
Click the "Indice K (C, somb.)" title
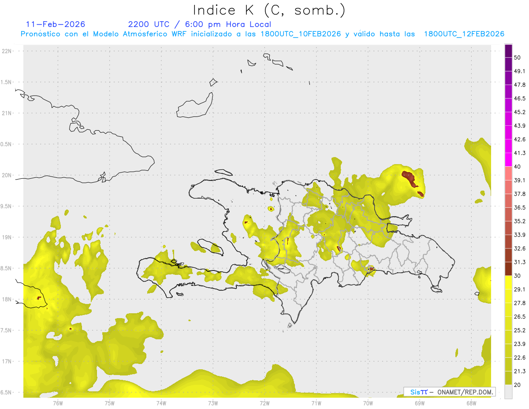[x=269, y=10]
